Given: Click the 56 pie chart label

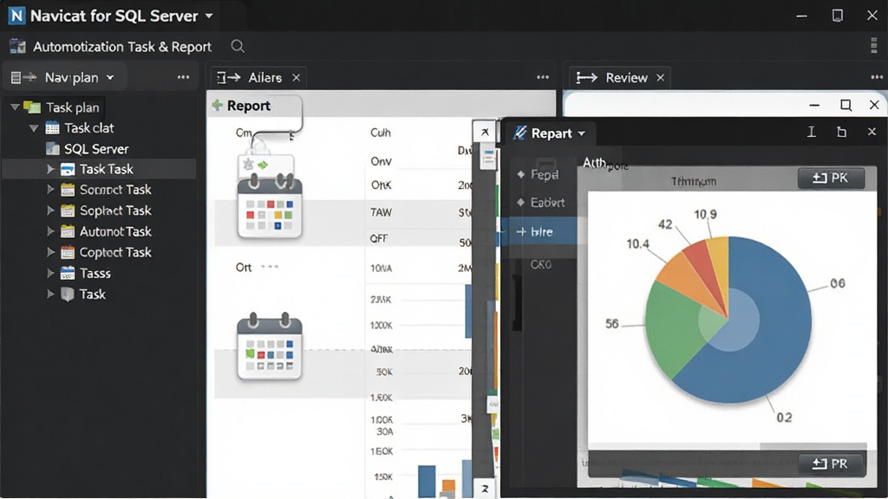Looking at the screenshot, I should (x=611, y=324).
